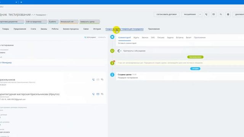
Task: Click the edit pencil next to deal title
Action: [32, 15]
